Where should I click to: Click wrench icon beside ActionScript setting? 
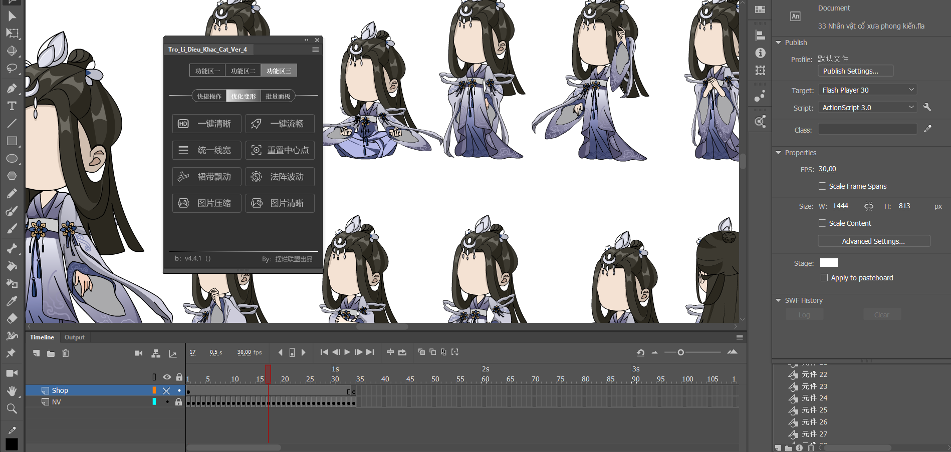click(927, 107)
